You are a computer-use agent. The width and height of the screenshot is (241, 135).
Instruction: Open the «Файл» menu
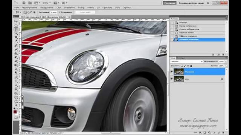click(17, 7)
